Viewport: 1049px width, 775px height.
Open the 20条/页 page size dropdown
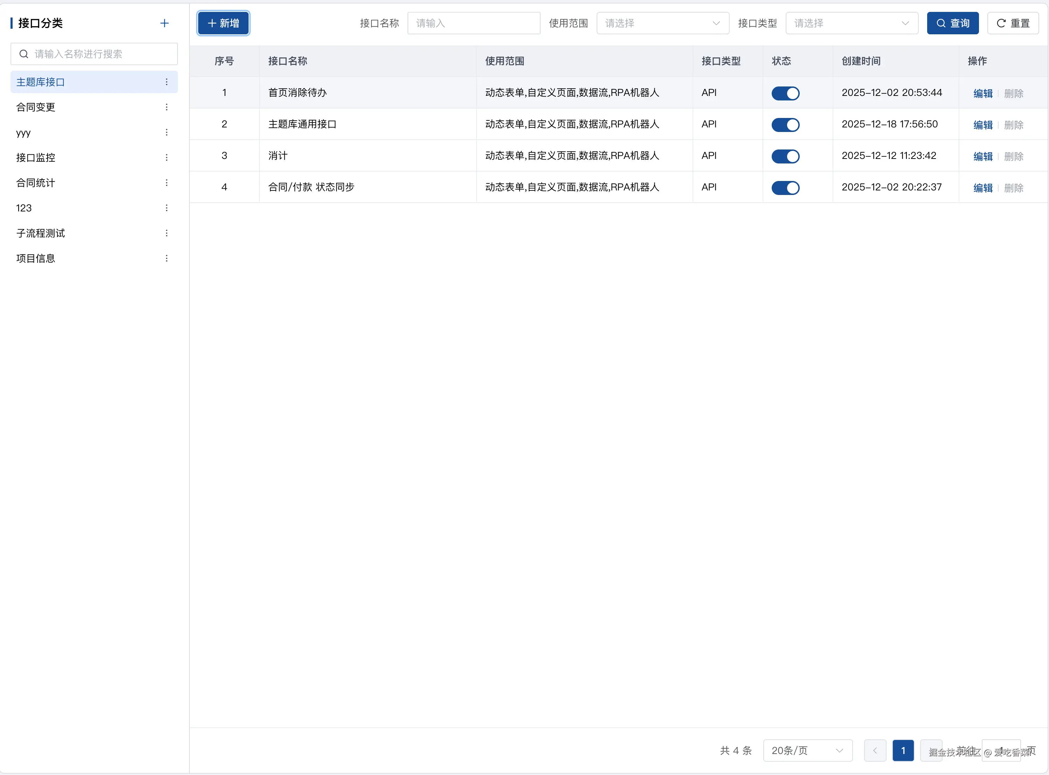point(807,750)
